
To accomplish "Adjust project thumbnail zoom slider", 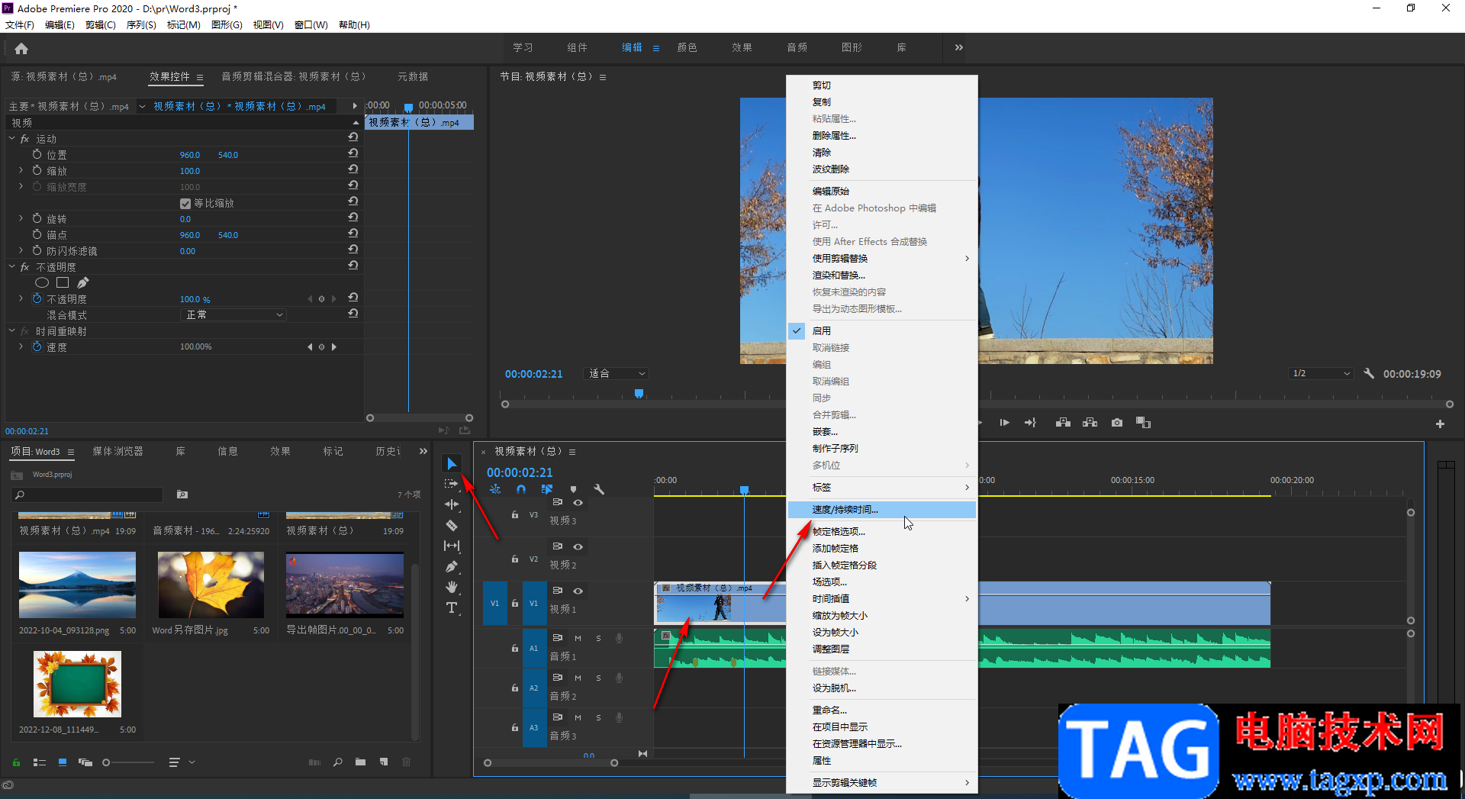I will 107,762.
